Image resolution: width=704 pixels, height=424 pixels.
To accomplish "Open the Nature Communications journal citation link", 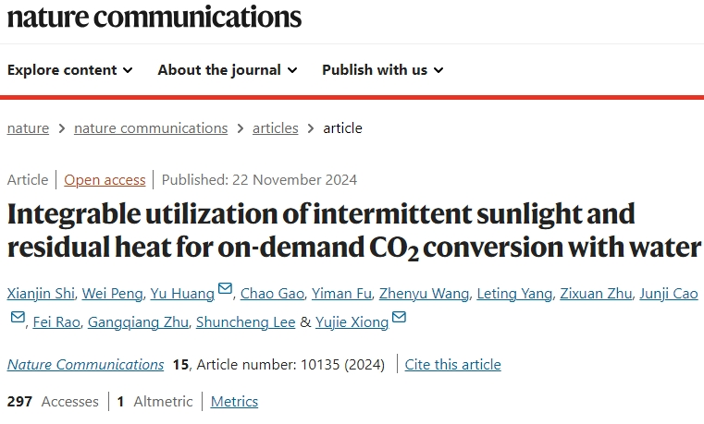I will (x=85, y=364).
